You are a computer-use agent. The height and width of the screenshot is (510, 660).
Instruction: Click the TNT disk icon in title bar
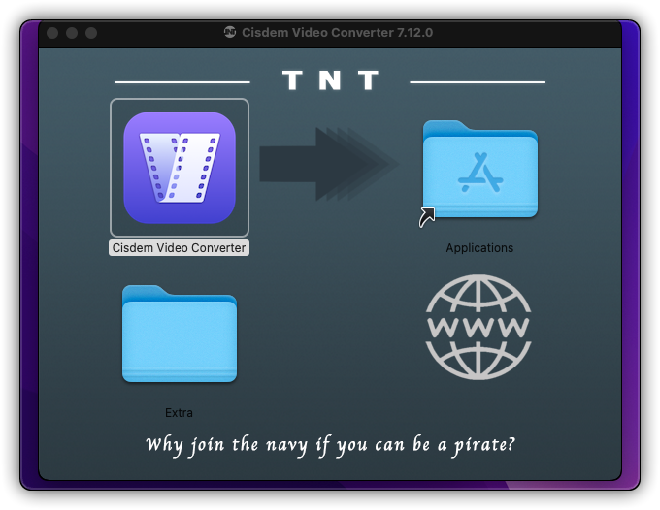pyautogui.click(x=230, y=32)
